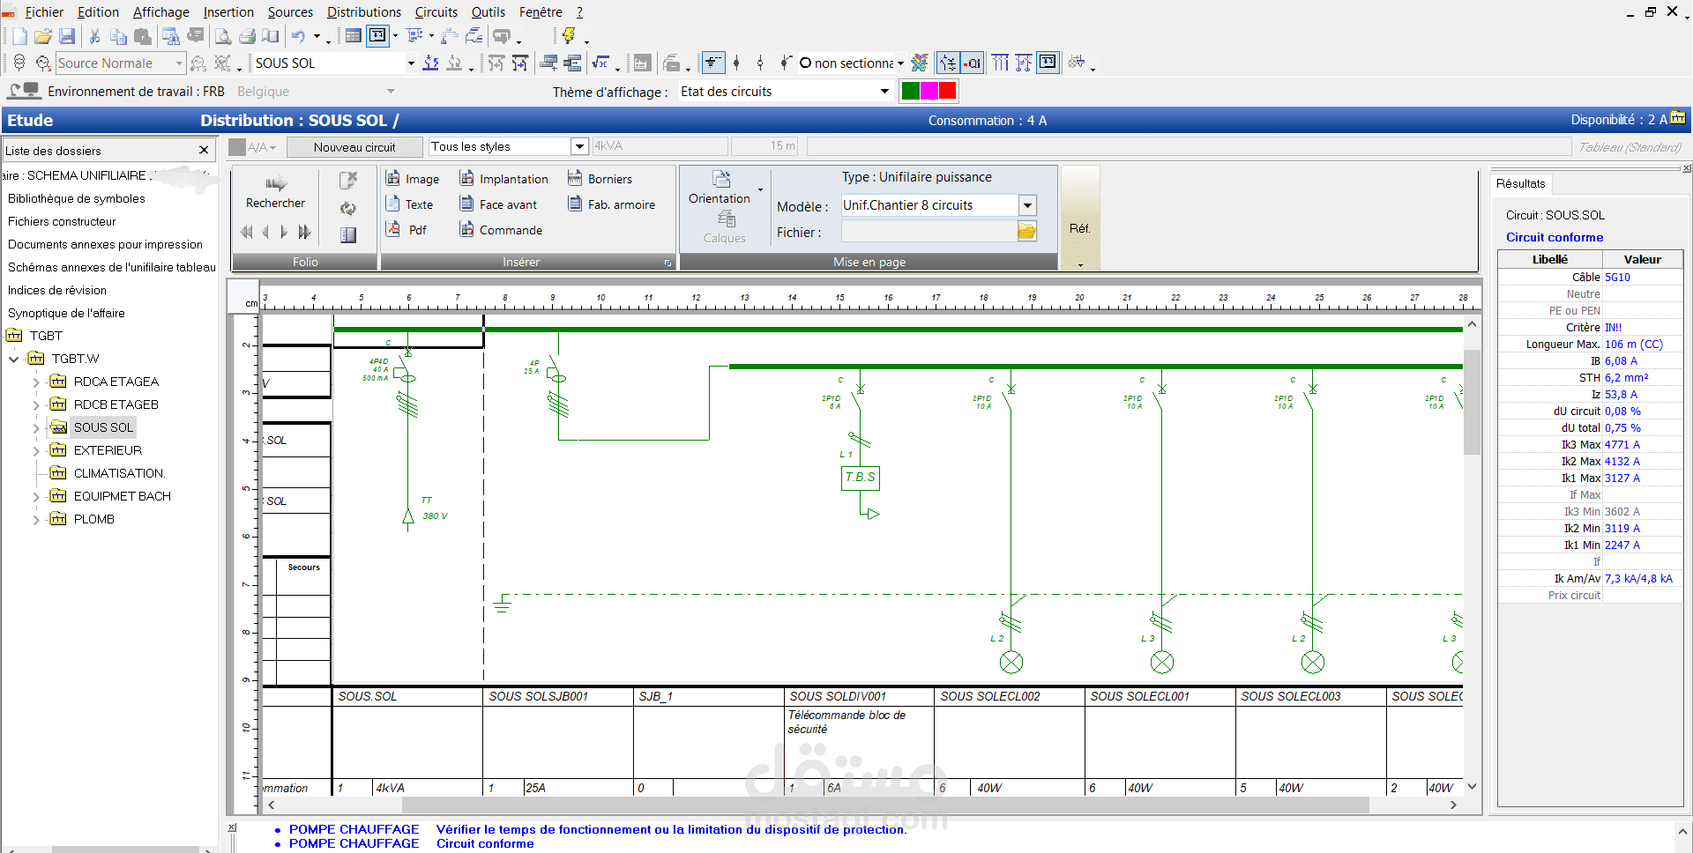Select the EXTERIEUR folder in tree
Screen dimensions: 1693x853
pos(107,450)
